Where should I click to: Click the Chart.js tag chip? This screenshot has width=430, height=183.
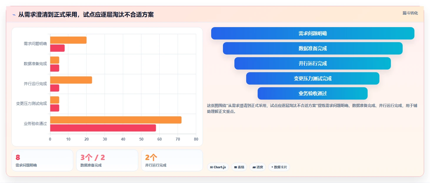(x=218, y=167)
